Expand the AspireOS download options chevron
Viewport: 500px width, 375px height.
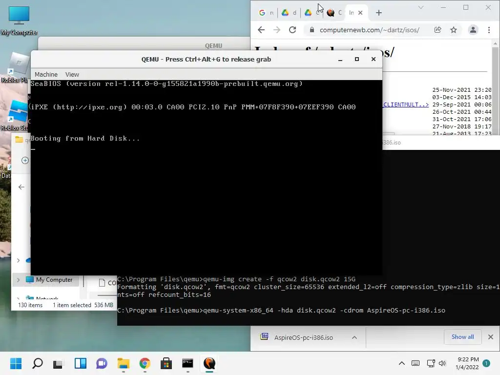[x=354, y=337]
